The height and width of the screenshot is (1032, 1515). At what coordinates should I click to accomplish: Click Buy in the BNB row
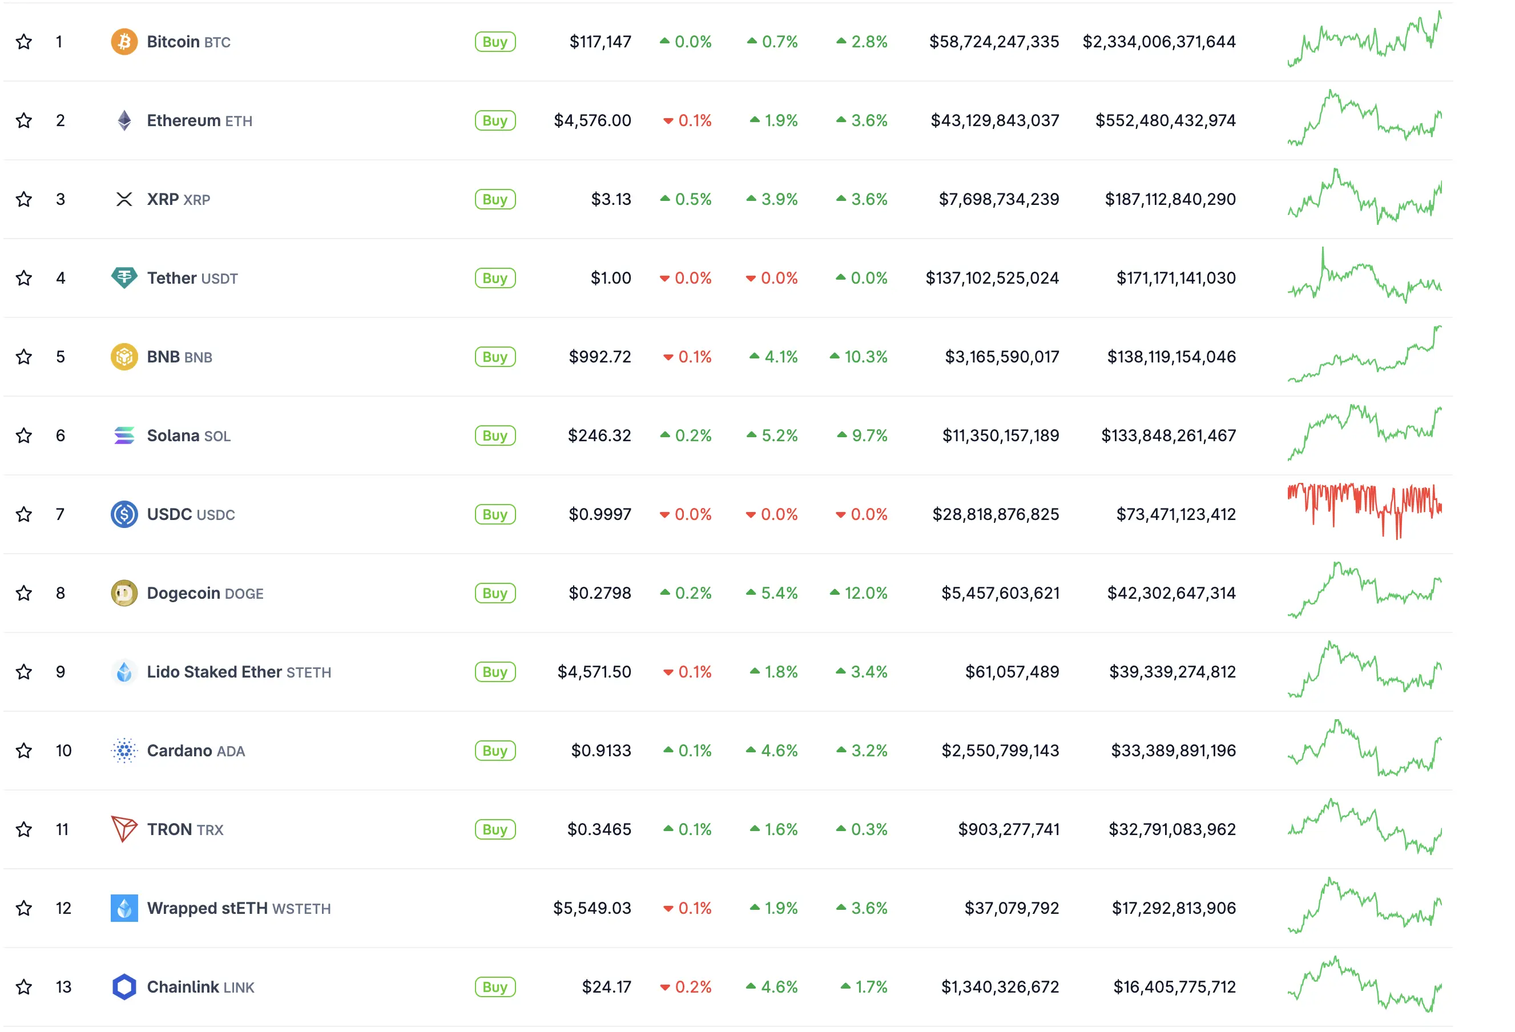pos(495,357)
